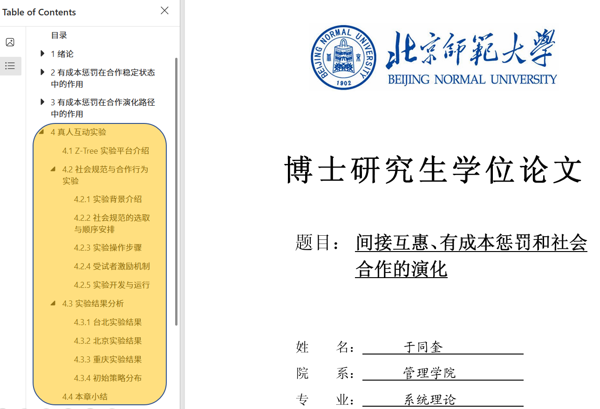
Task: Select the outline list view icon
Action: (x=10, y=66)
